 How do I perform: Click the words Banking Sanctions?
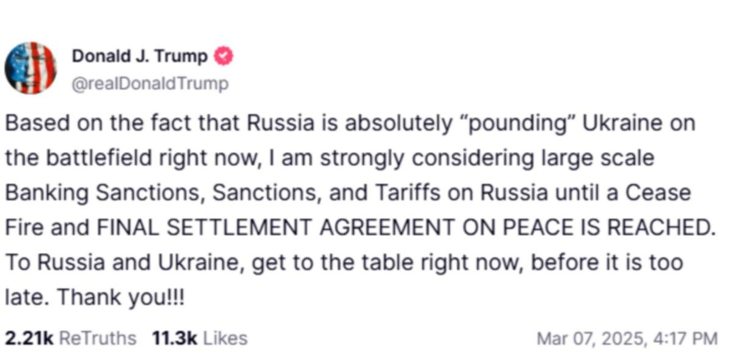click(100, 193)
